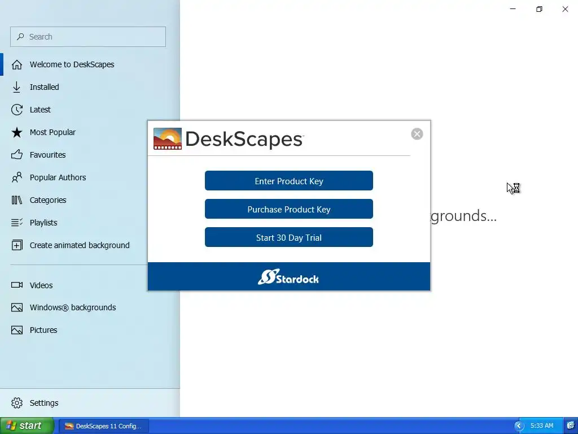Viewport: 578px width, 434px height.
Task: Restore down the DeskScapes window
Action: (539, 9)
